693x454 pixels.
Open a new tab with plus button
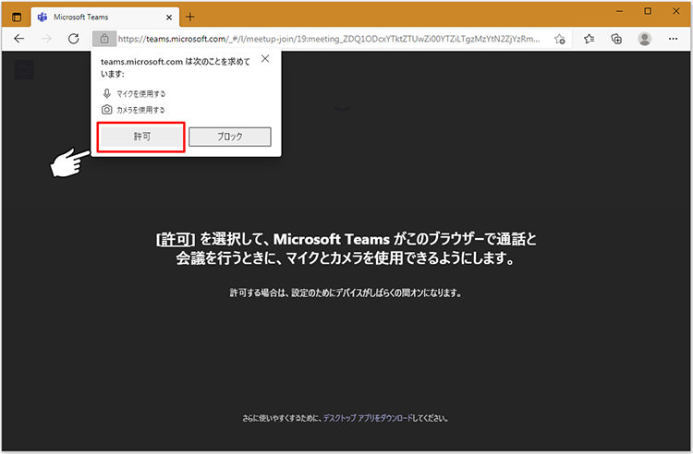pos(190,17)
